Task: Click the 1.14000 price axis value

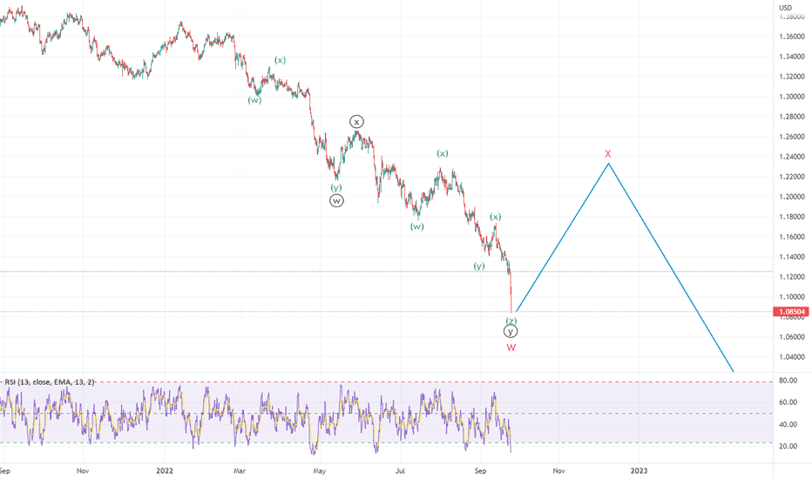Action: coord(792,257)
